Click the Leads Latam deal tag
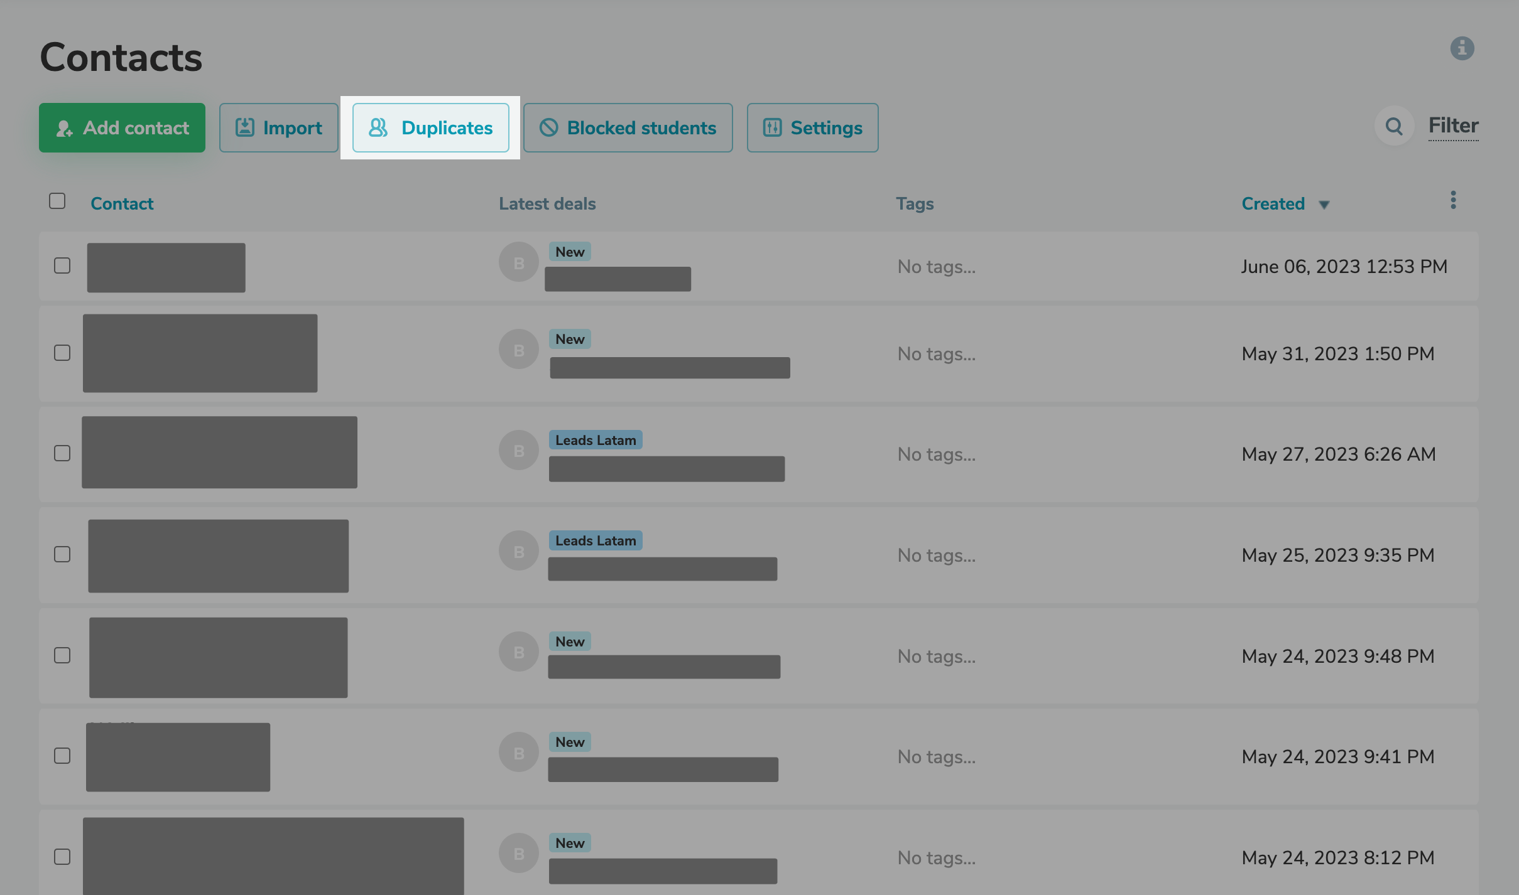 tap(595, 439)
